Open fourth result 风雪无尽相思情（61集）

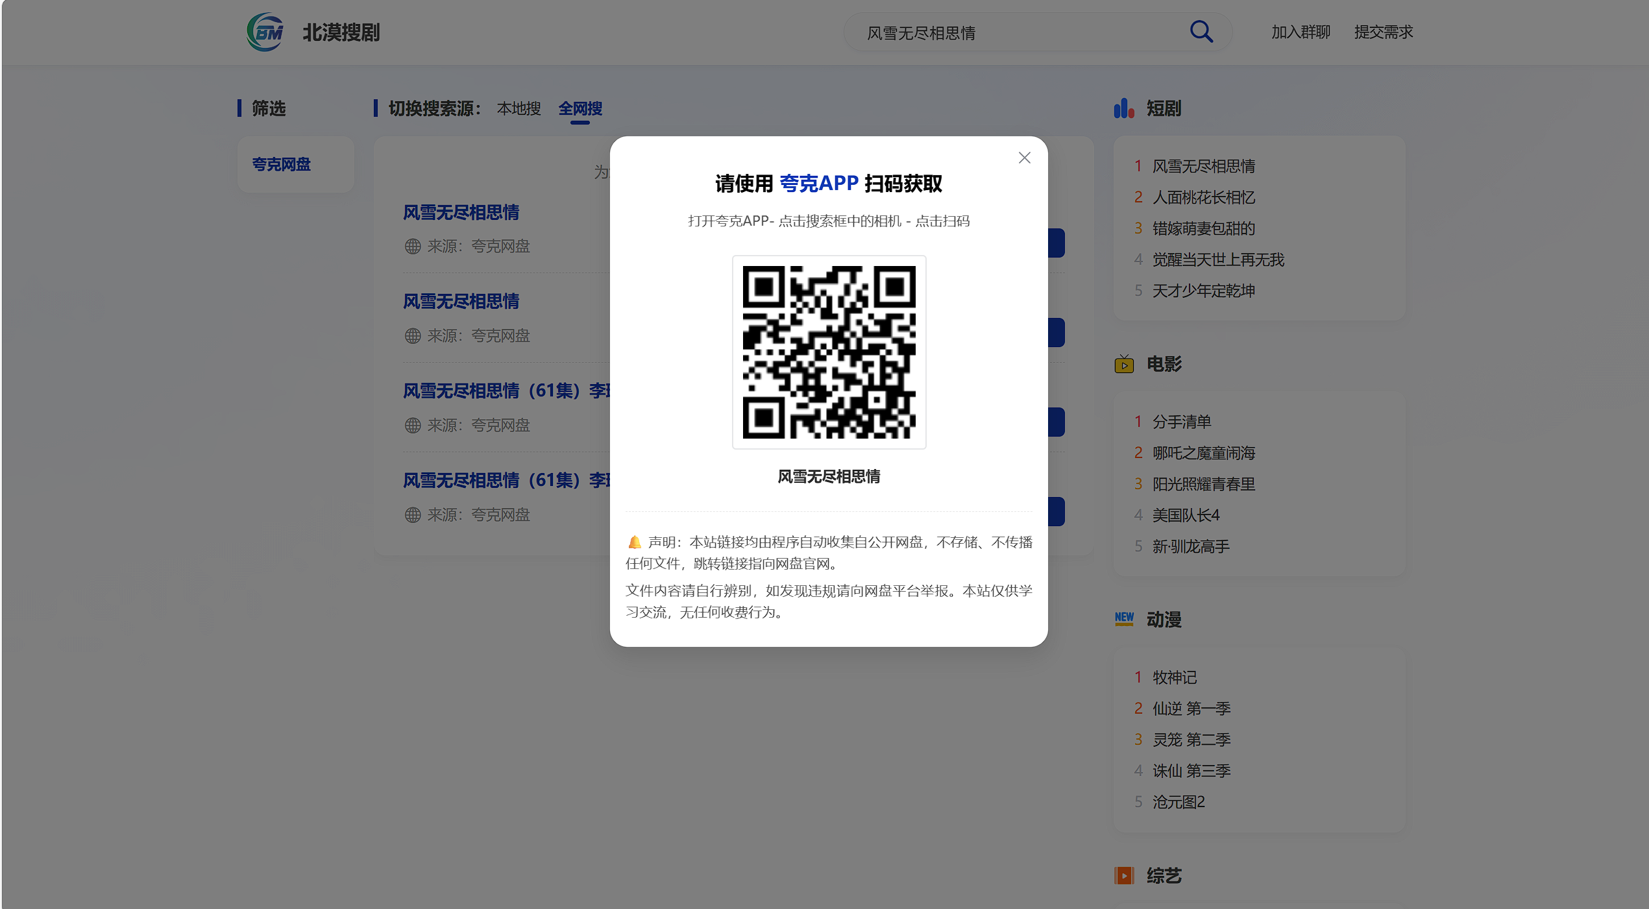coord(506,480)
